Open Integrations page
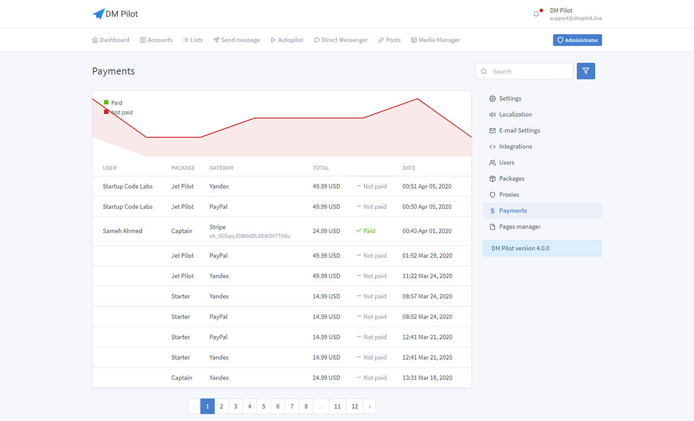694x421 pixels. click(542, 147)
